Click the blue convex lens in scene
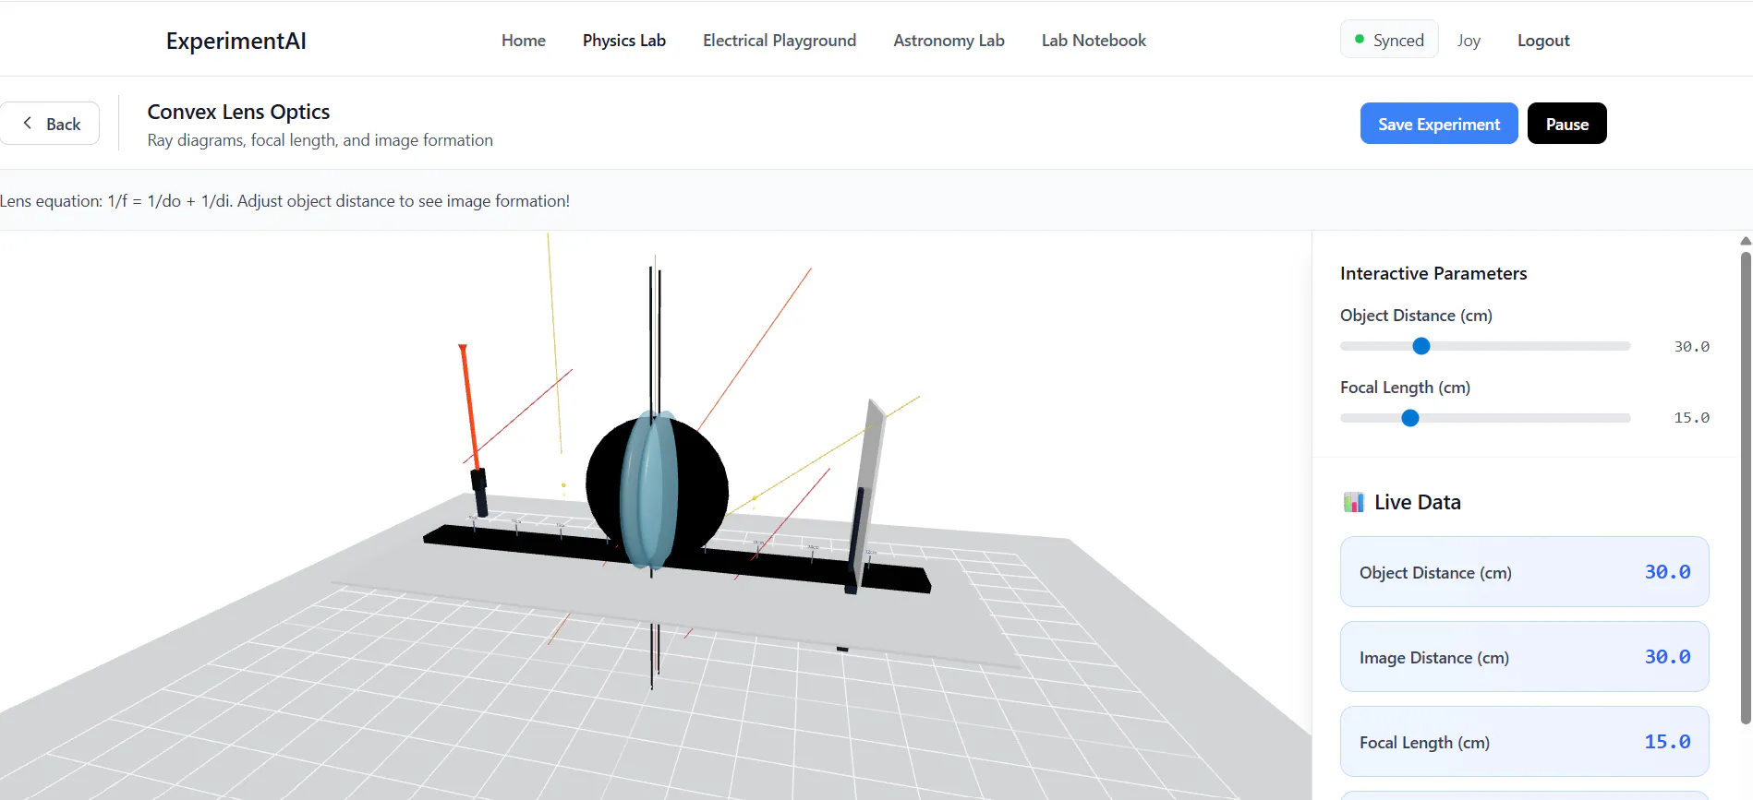The width and height of the screenshot is (1753, 800). coord(649,489)
